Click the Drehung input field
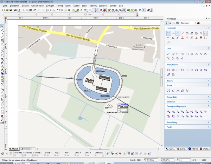The height and width of the screenshot is (164, 211). point(98,155)
